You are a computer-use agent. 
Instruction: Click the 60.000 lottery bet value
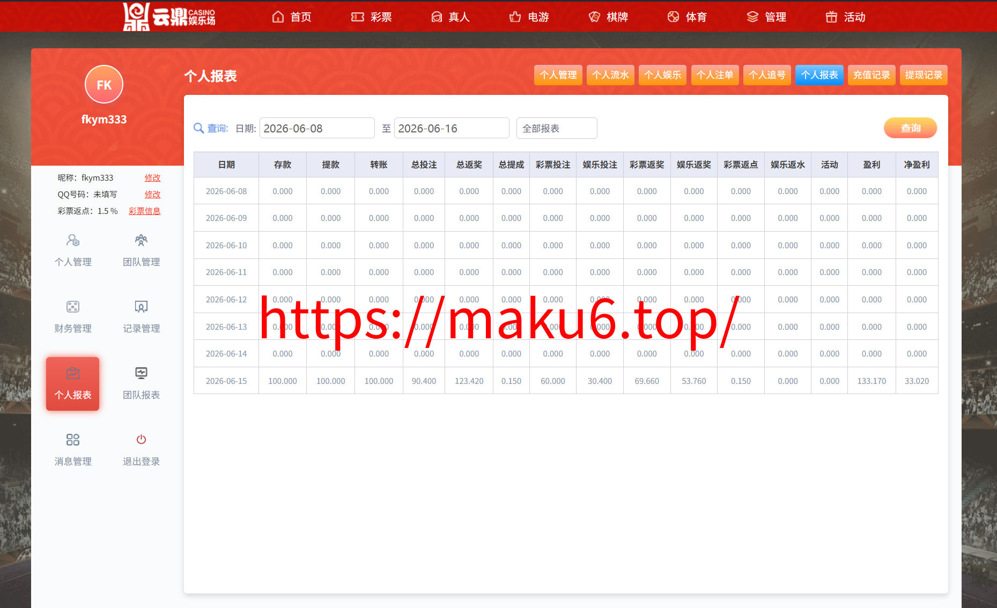pyautogui.click(x=552, y=381)
